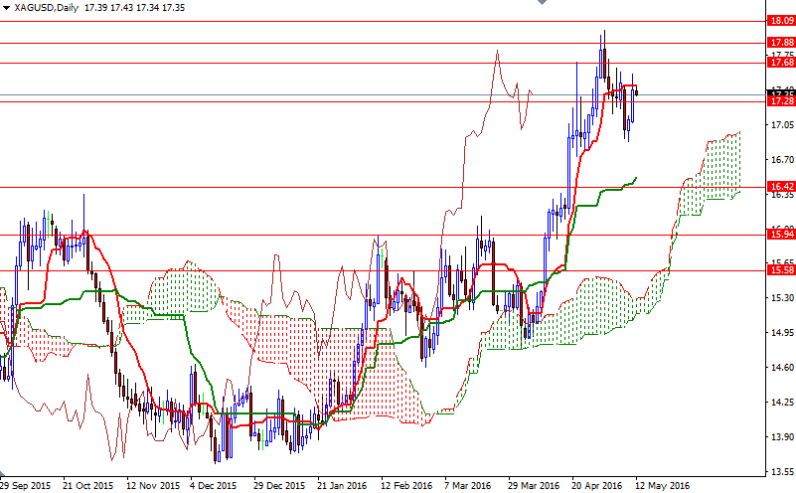
Task: Click the chart shift marker triangle at top
Action: 542,2
